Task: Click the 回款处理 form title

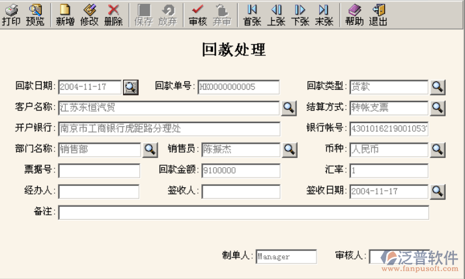Action: pyautogui.click(x=234, y=49)
